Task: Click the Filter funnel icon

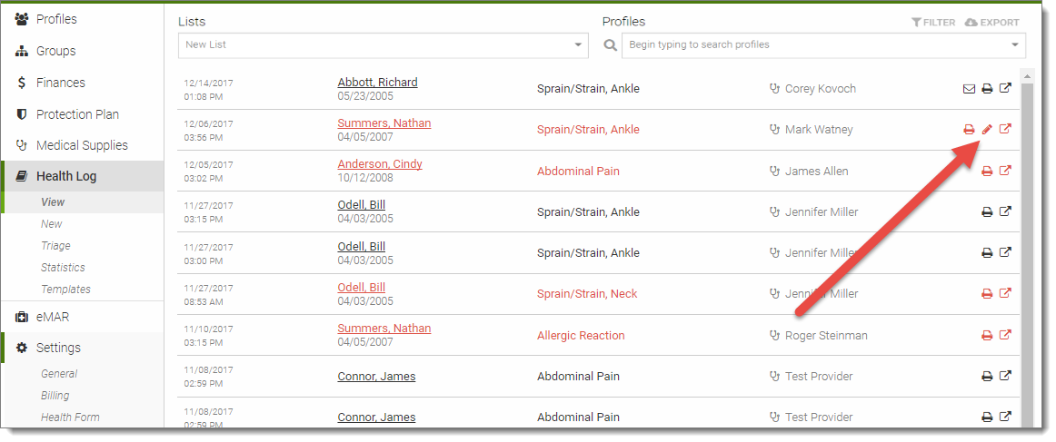Action: point(917,23)
